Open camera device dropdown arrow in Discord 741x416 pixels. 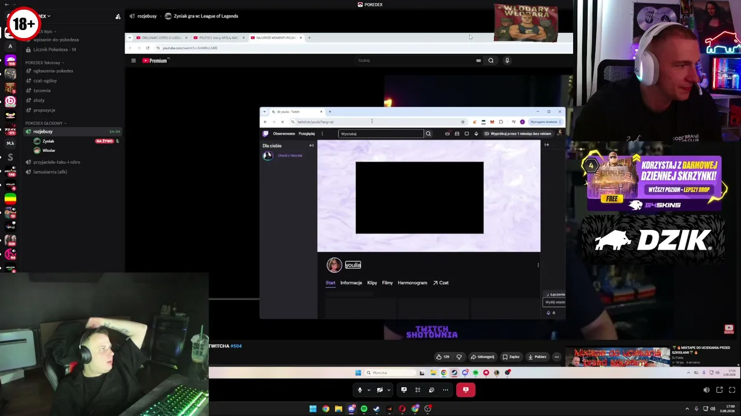point(388,389)
